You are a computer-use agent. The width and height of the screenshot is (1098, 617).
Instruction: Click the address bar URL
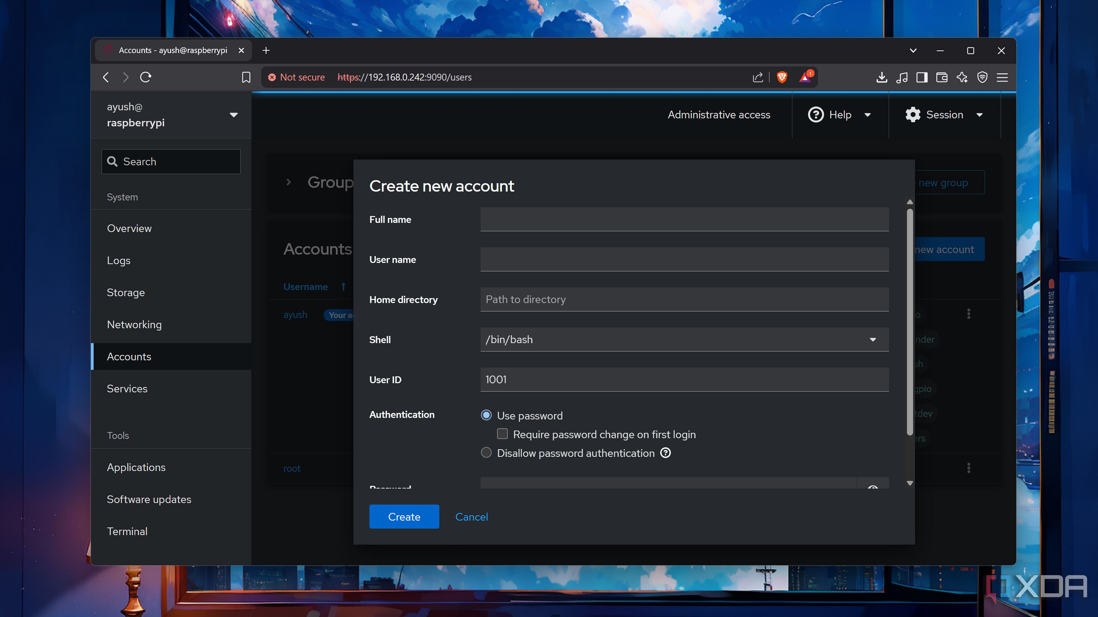404,77
